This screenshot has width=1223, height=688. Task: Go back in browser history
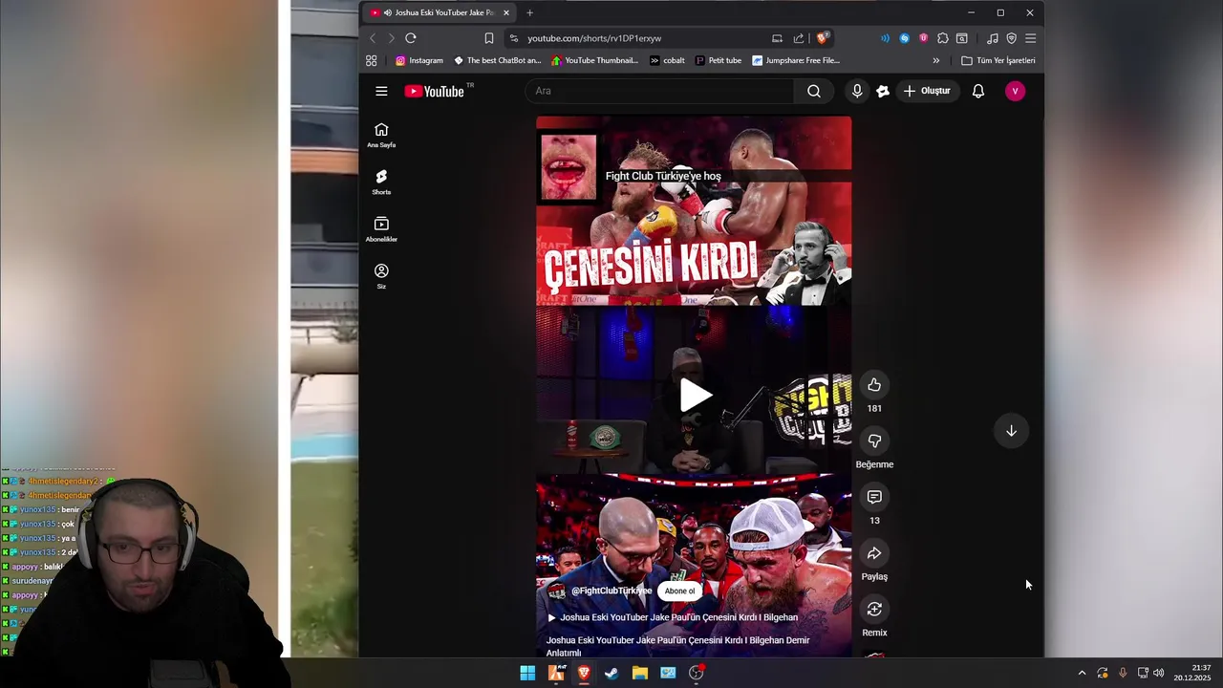(373, 38)
